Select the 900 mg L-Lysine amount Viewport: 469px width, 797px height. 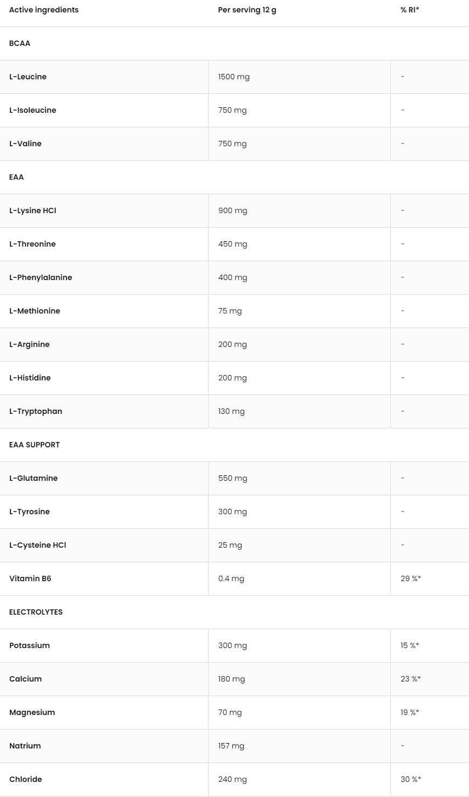[232, 210]
